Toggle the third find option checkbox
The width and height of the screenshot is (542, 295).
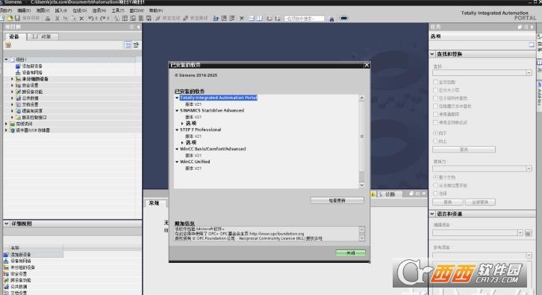435,98
